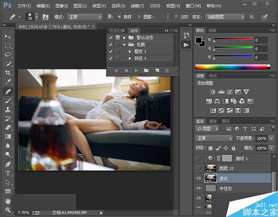Open the 滤镜 (Filter) menu
The image size is (278, 217).
click(137, 6)
